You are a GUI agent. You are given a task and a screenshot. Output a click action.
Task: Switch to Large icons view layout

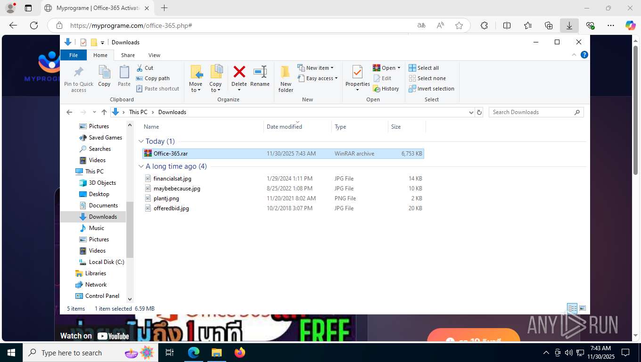pyautogui.click(x=583, y=309)
